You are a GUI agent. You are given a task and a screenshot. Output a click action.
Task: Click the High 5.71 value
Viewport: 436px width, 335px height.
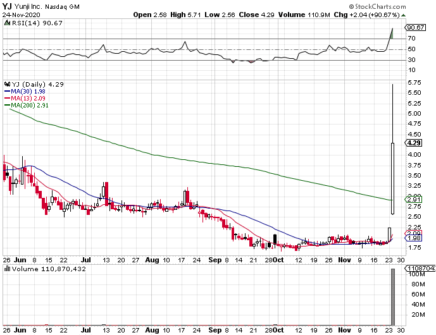click(x=185, y=15)
